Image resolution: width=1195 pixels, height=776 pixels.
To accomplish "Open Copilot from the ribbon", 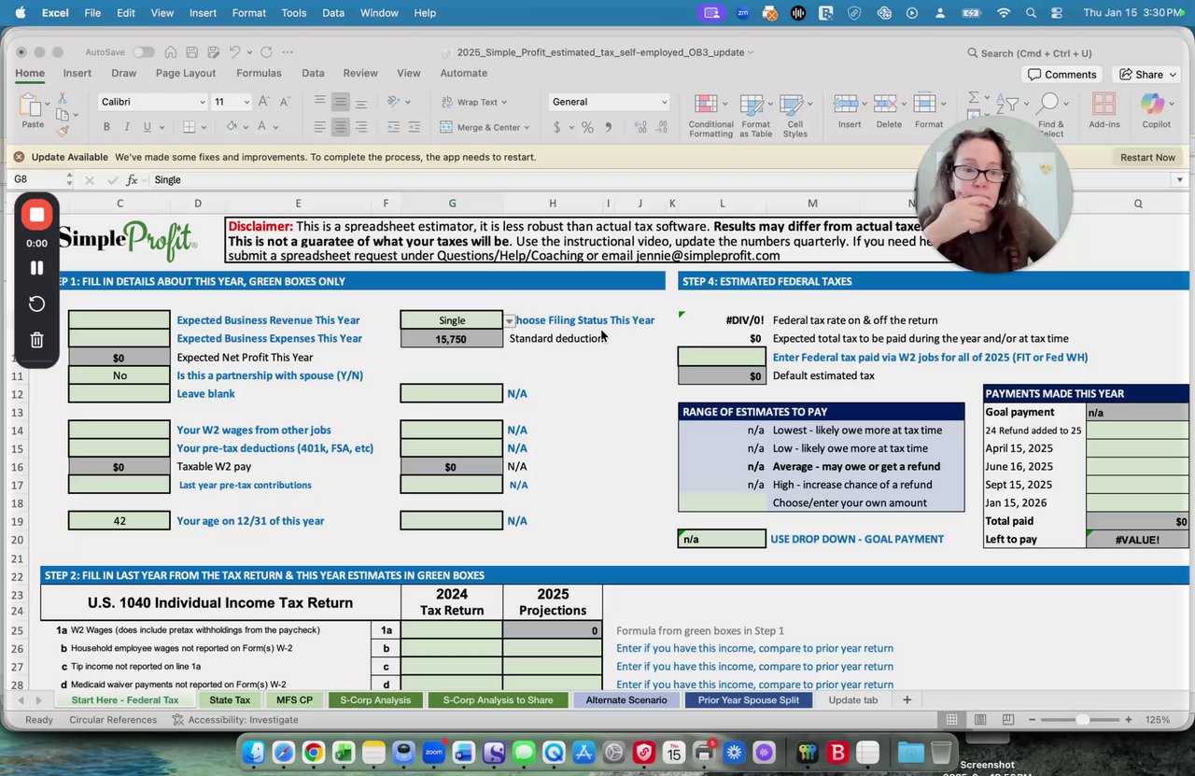I will [1156, 110].
